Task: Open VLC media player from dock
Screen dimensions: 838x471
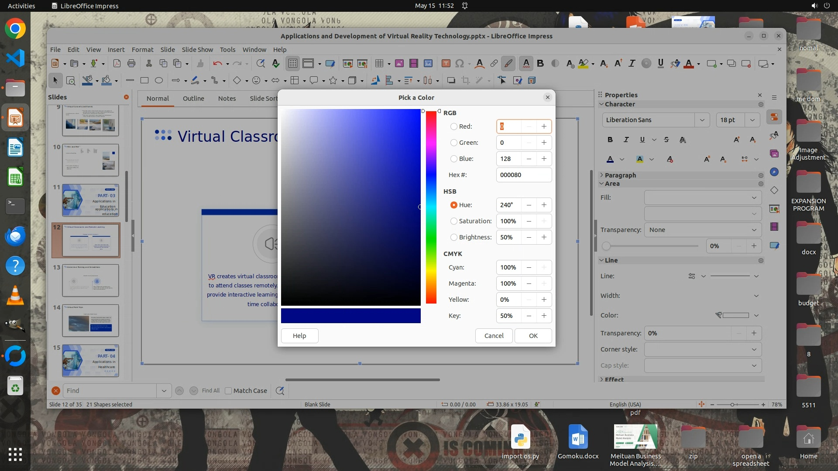Action: (15, 296)
